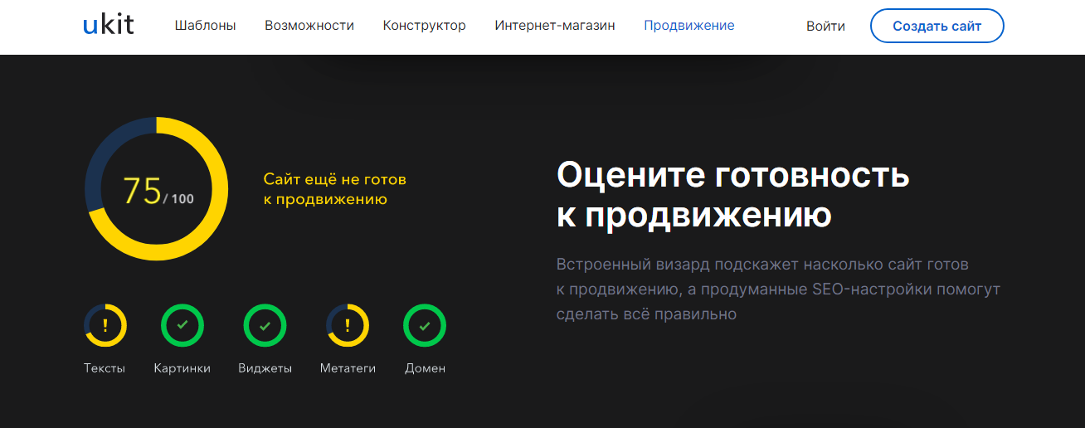
Task: Click the Метатеги label
Action: click(x=348, y=368)
